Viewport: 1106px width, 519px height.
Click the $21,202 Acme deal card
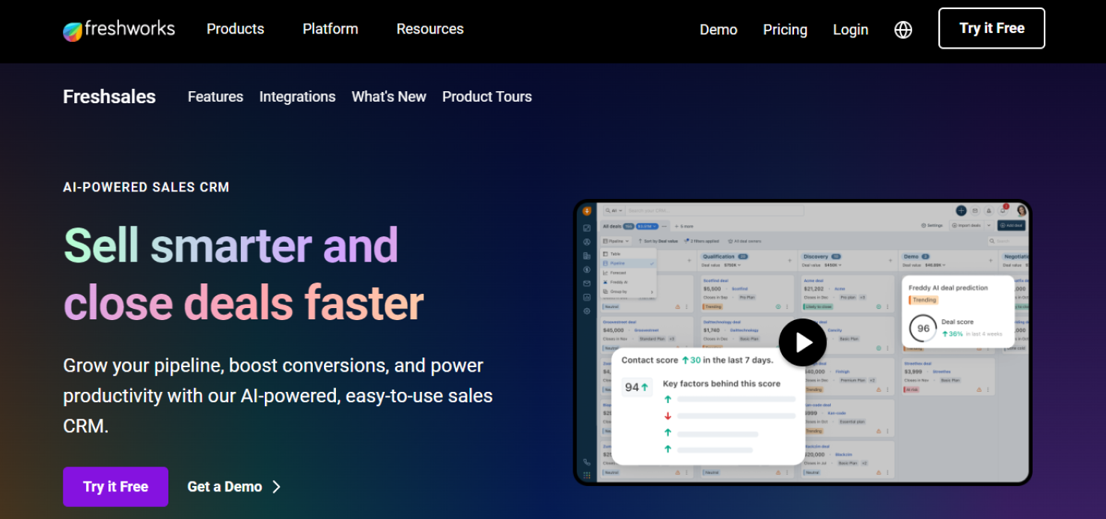click(x=846, y=293)
